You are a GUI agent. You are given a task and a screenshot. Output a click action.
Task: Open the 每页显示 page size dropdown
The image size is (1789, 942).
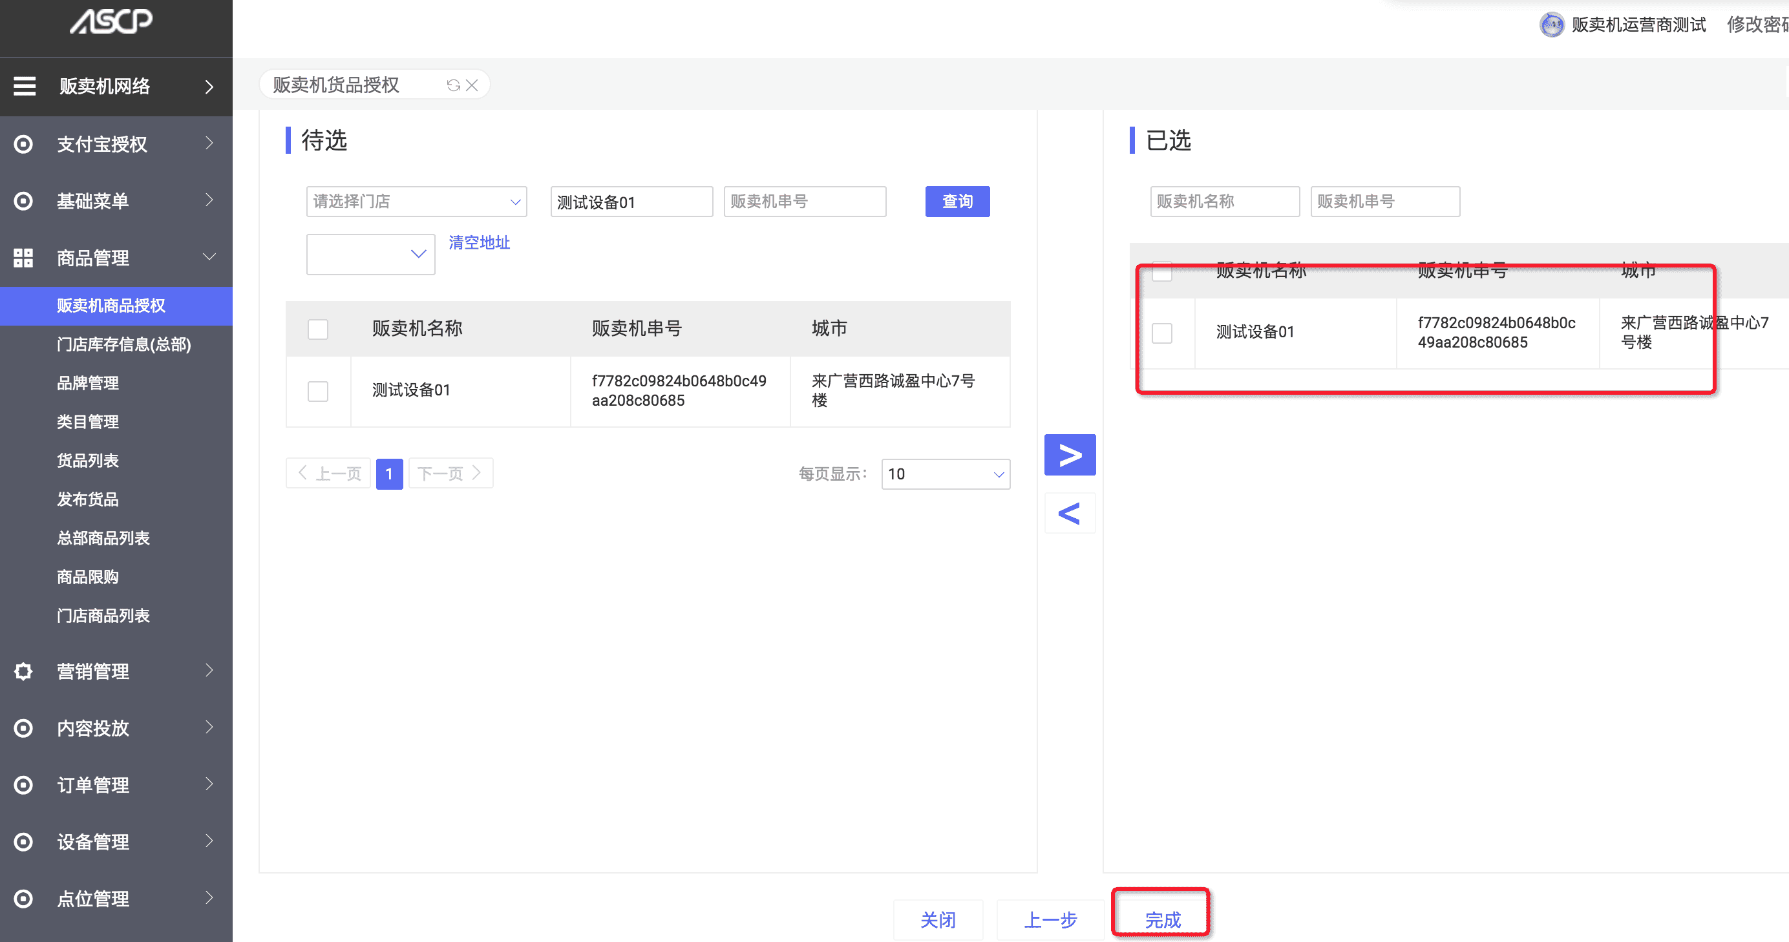(945, 474)
